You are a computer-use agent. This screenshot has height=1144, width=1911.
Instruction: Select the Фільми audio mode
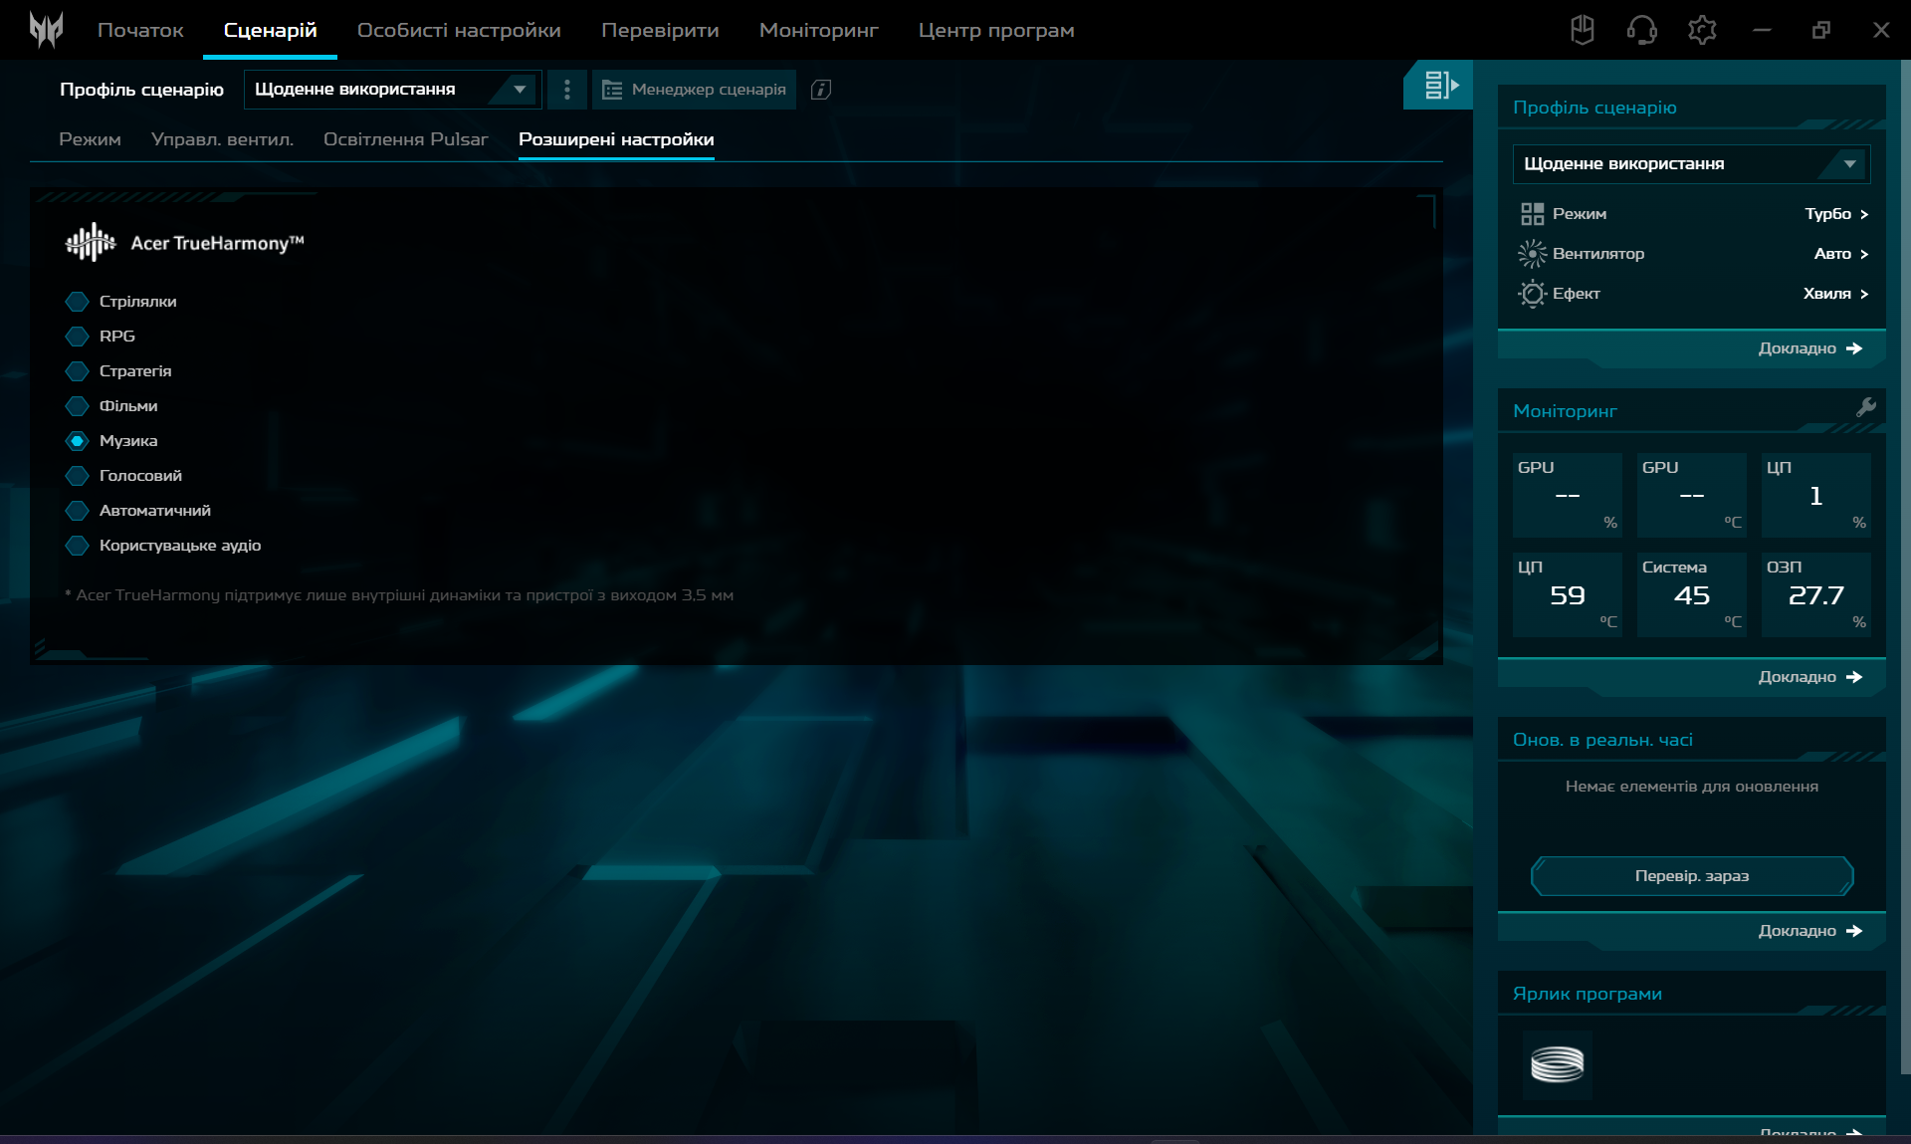[78, 406]
